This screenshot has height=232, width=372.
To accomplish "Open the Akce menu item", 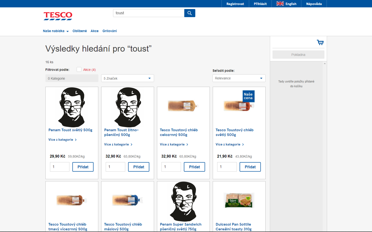I will click(x=94, y=31).
